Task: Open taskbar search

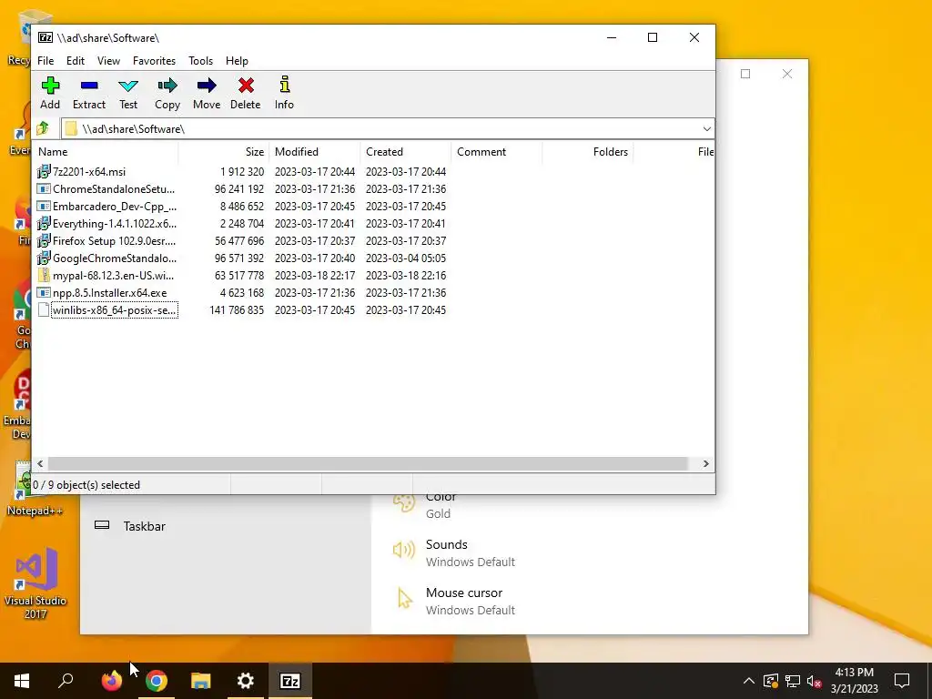Action: [66, 681]
